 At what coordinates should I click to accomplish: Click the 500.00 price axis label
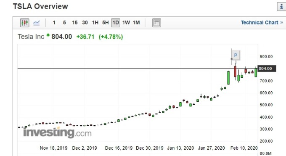tap(266, 105)
